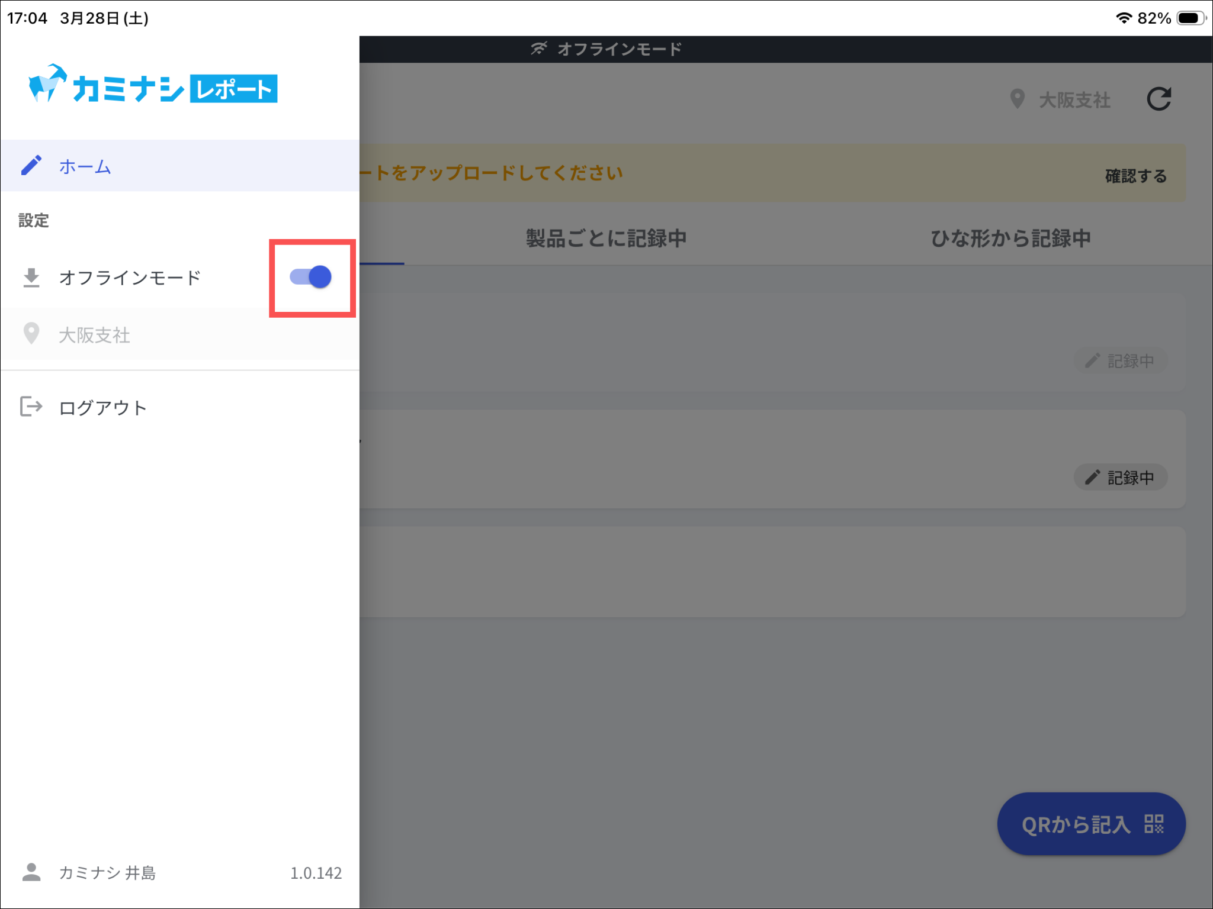Click the location pin icon in sidebar

[31, 334]
